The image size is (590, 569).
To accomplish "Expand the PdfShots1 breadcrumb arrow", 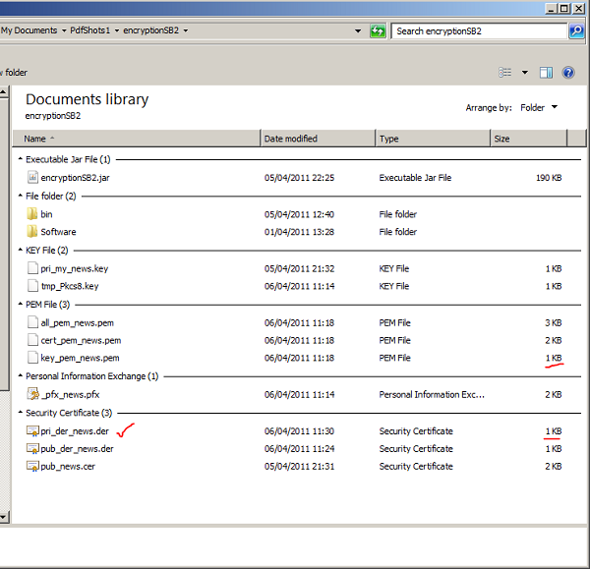I will coord(117,30).
